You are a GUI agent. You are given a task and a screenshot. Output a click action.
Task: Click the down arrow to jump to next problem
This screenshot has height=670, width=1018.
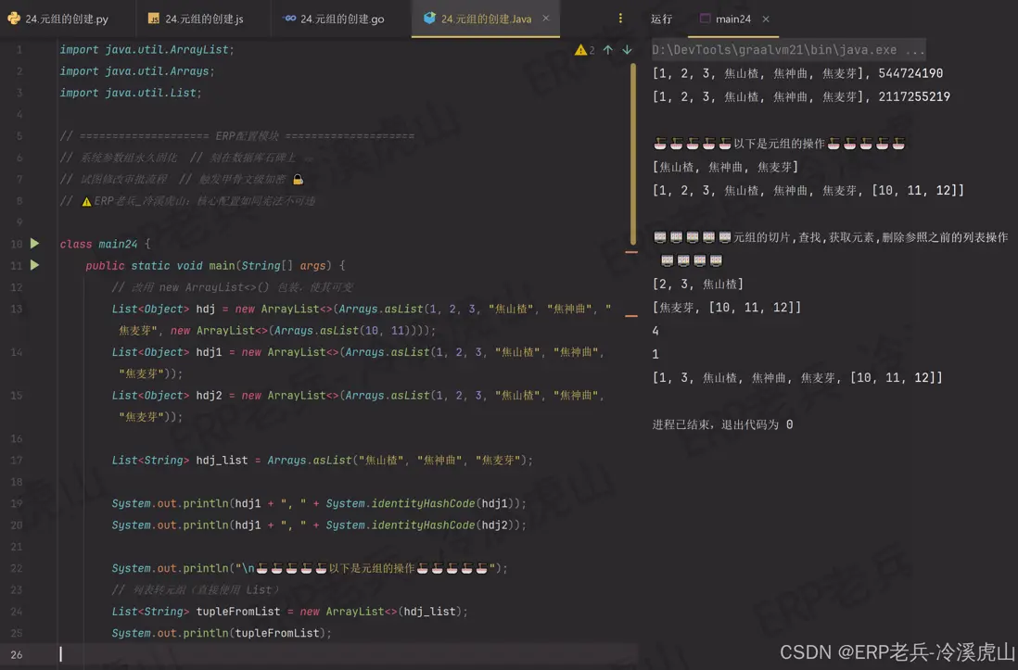click(x=627, y=49)
